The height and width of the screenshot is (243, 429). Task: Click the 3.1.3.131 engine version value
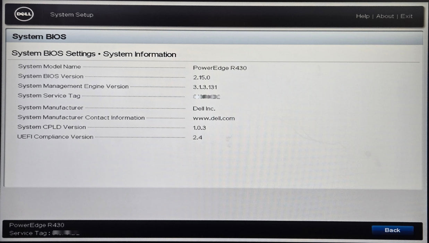[x=205, y=87]
